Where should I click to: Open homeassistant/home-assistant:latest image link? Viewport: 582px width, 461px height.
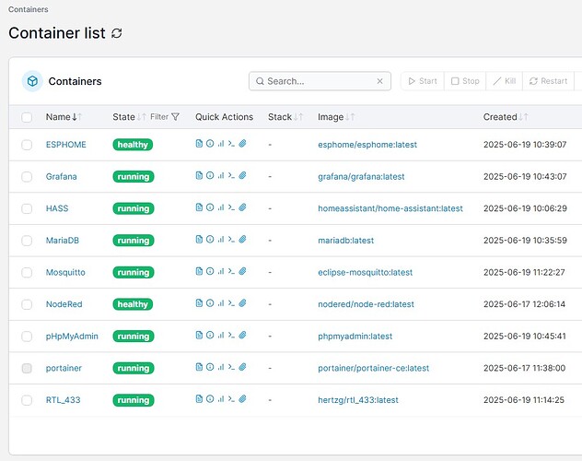390,208
